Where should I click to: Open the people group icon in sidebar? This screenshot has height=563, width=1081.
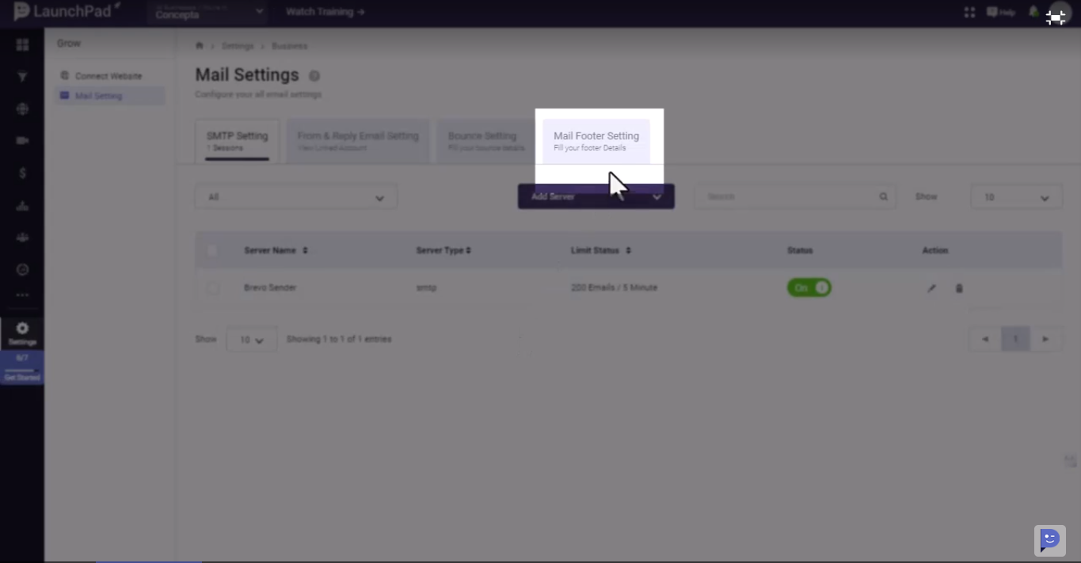pyautogui.click(x=22, y=238)
